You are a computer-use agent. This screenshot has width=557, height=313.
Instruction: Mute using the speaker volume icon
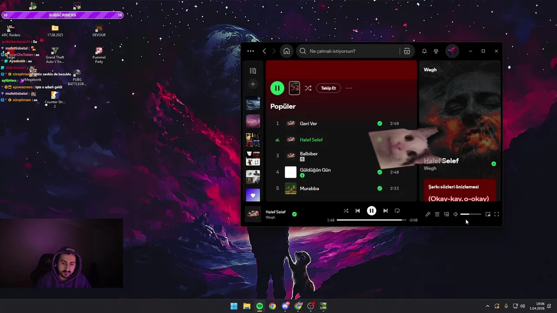coord(456,214)
